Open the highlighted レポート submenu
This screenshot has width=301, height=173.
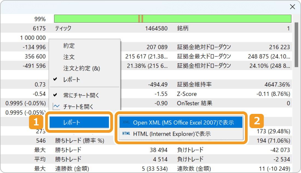(x=79, y=122)
